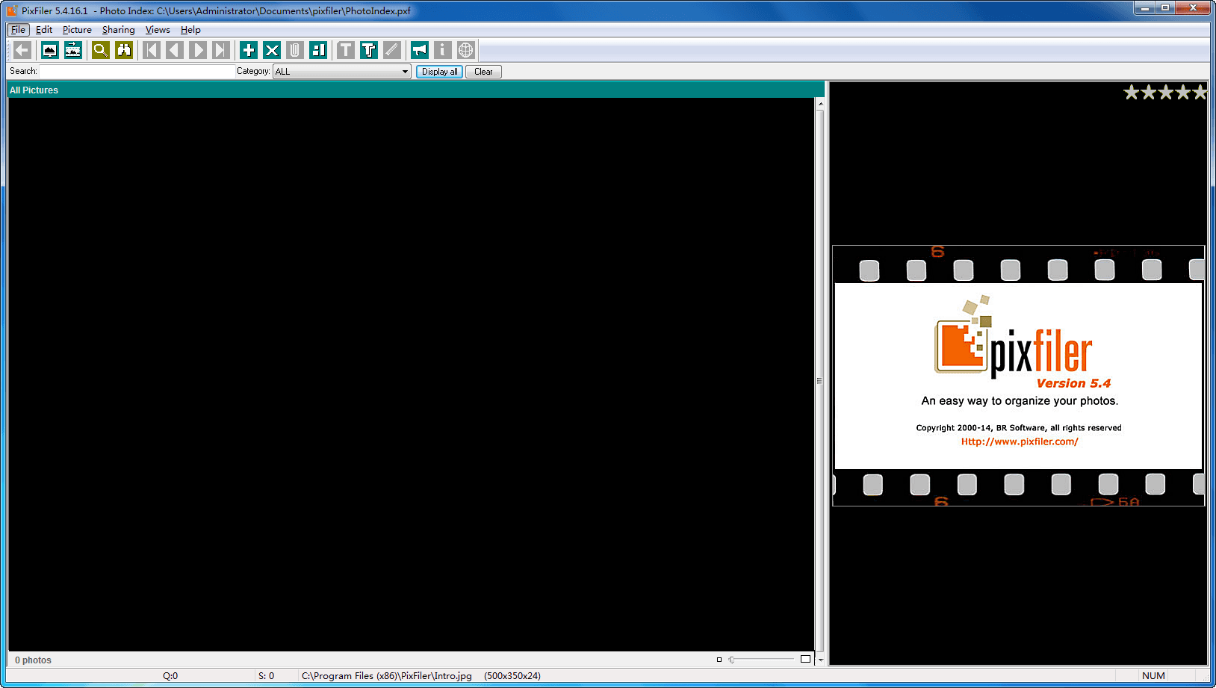Click the picture info 'i' icon
The image size is (1216, 688).
[x=442, y=50]
